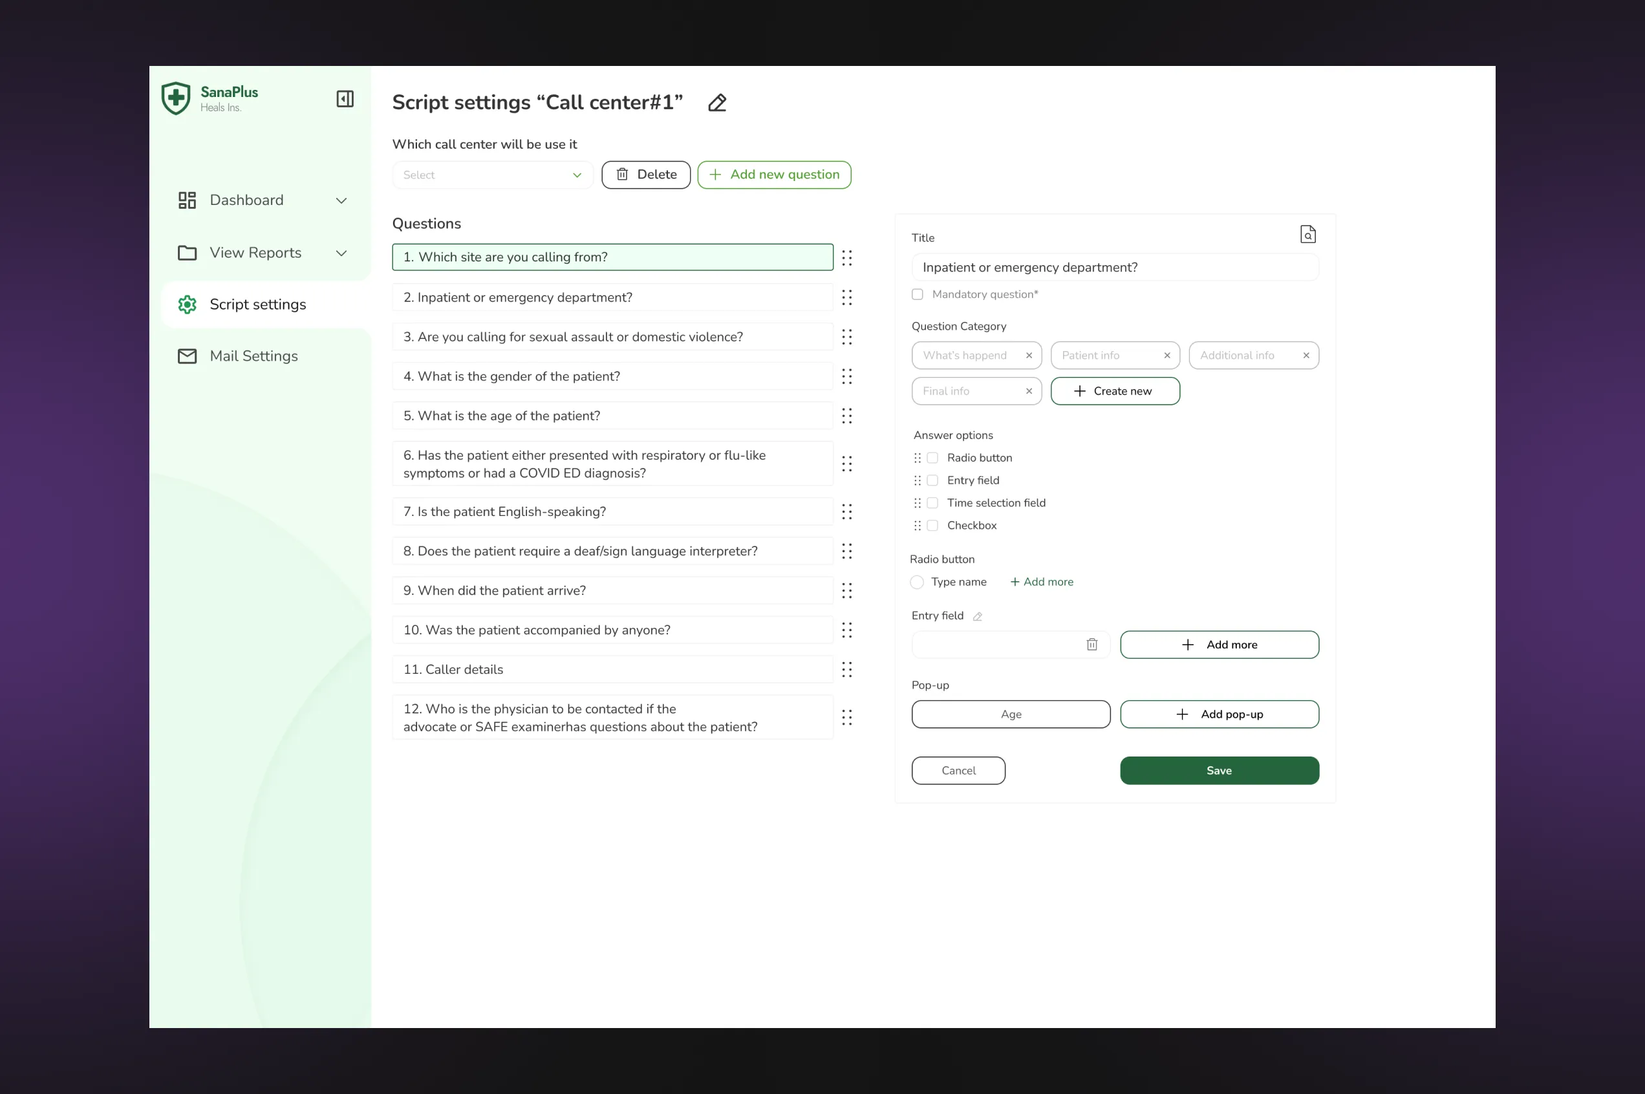Tick the Entry field answer option
The image size is (1645, 1094).
pos(932,480)
